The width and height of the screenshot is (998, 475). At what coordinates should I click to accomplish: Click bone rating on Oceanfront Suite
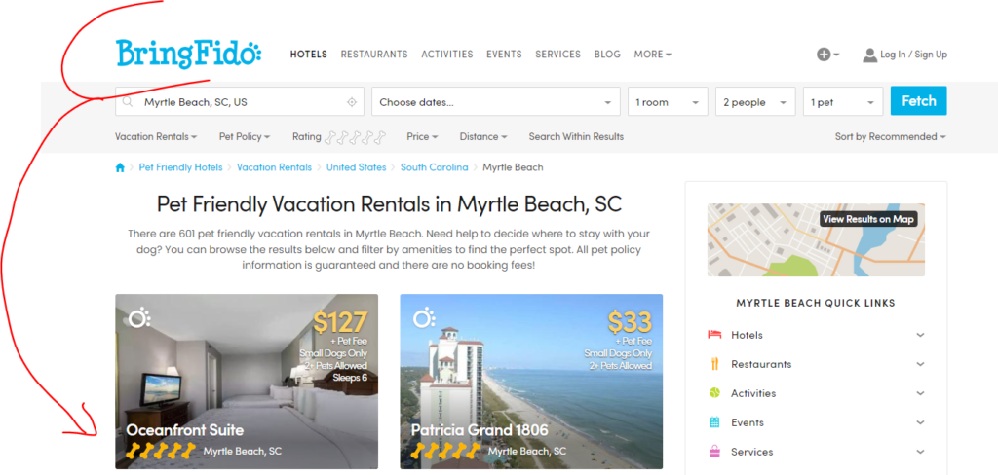point(161,451)
